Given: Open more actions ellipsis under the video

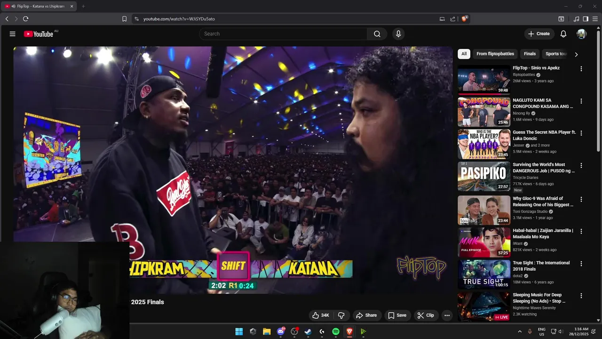Looking at the screenshot, I should click(x=447, y=315).
